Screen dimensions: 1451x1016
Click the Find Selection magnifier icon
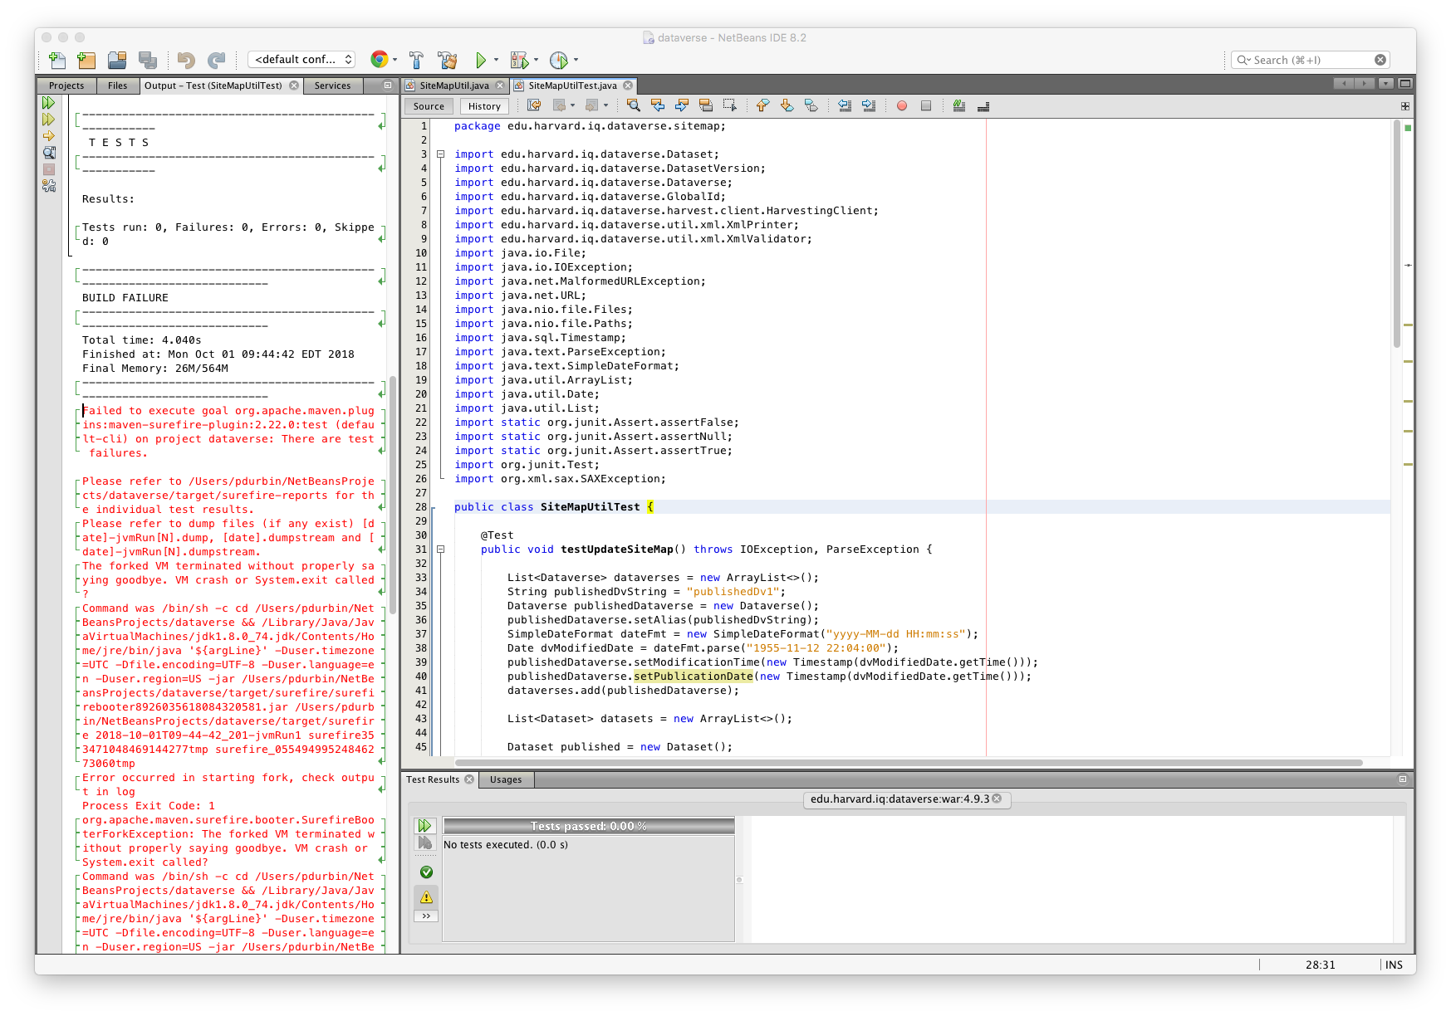click(634, 105)
